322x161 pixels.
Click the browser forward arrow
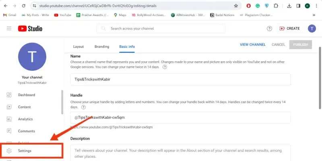[14, 6]
